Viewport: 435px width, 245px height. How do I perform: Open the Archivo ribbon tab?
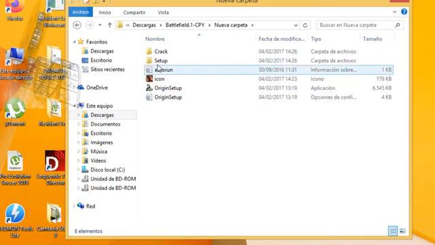[80, 12]
